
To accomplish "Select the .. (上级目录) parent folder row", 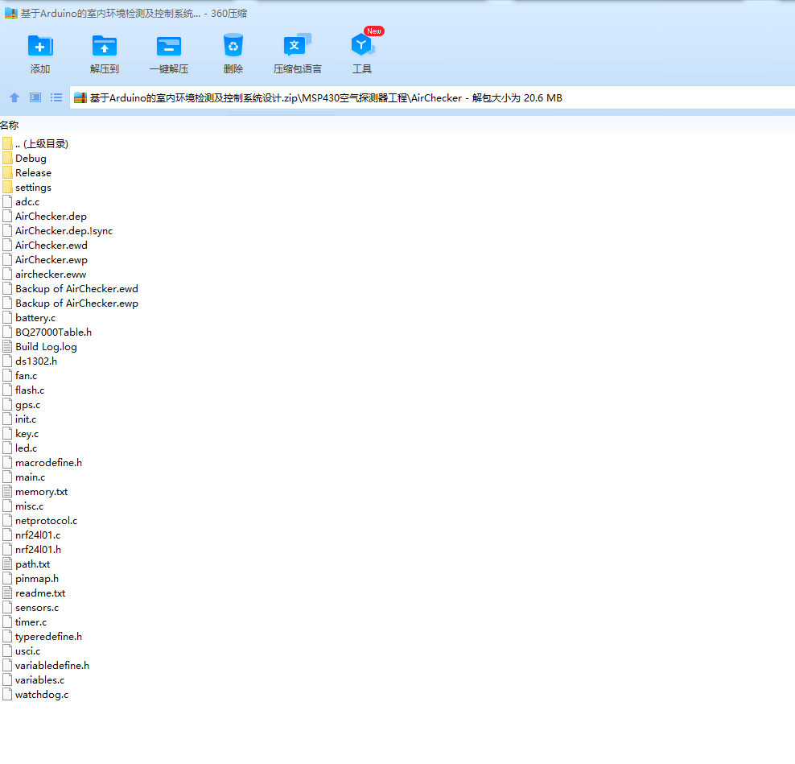I will [35, 144].
